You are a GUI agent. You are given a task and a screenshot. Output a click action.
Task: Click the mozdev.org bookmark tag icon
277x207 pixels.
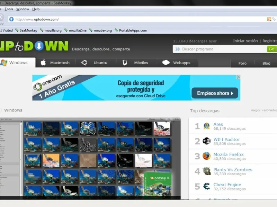click(x=91, y=30)
